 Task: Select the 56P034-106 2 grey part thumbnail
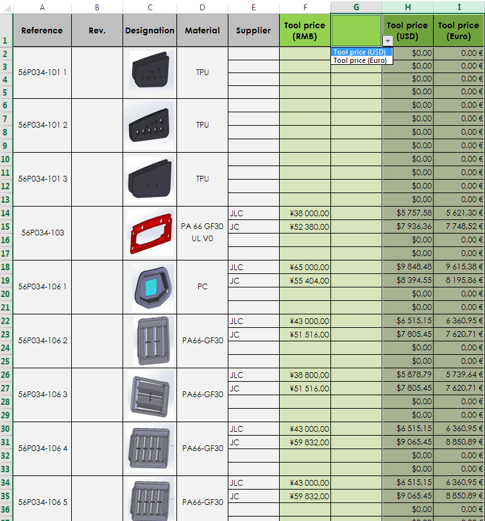149,340
